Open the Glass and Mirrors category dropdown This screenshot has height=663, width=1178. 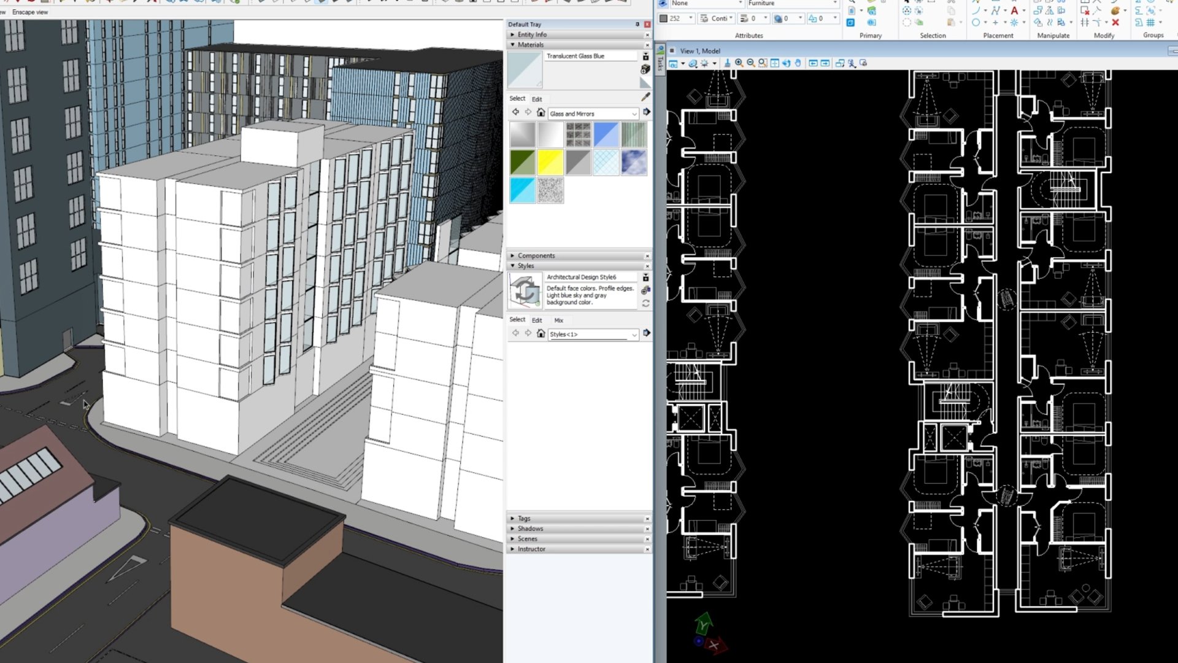click(x=634, y=113)
